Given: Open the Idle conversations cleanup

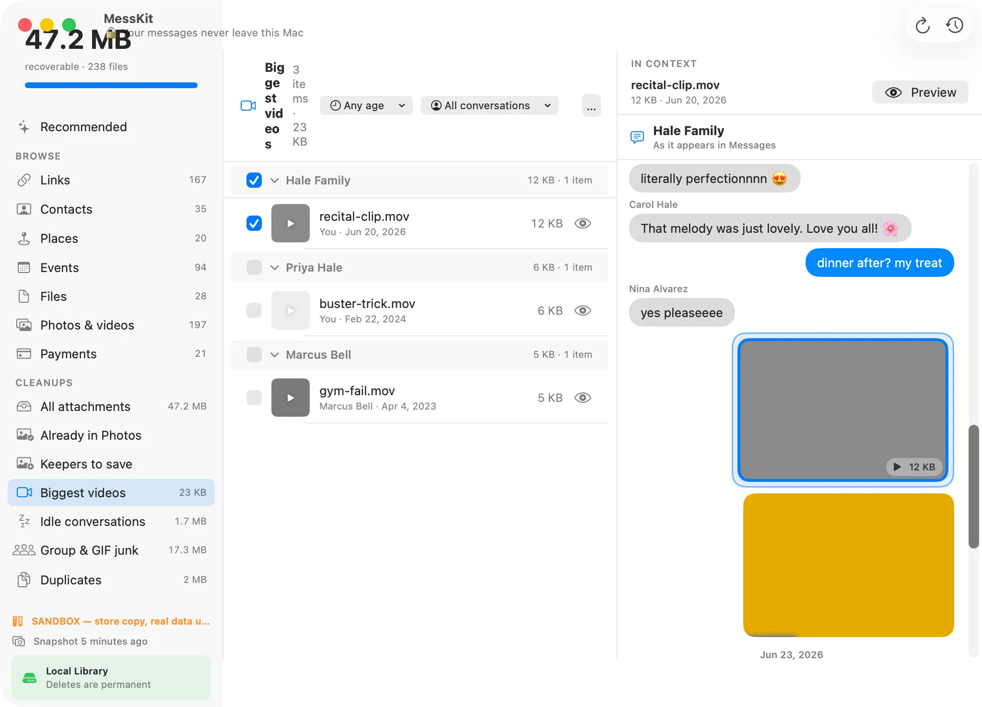Looking at the screenshot, I should point(111,521).
